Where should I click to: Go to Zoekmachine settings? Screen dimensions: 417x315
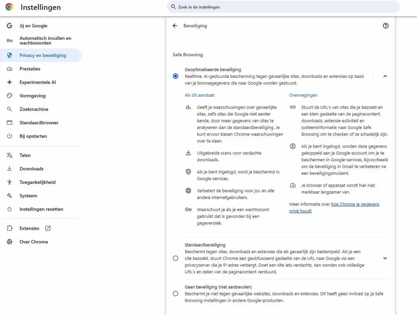click(x=41, y=109)
